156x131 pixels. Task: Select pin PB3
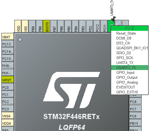pyautogui.click(x=82, y=26)
